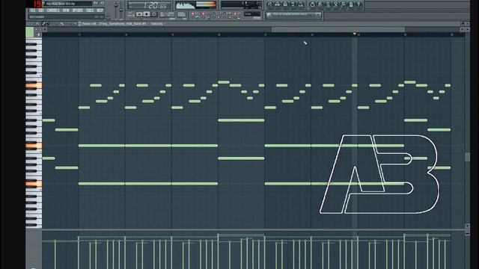The height and width of the screenshot is (269, 479).
Task: Open the Playlist view shortcut icon
Action: click(269, 4)
